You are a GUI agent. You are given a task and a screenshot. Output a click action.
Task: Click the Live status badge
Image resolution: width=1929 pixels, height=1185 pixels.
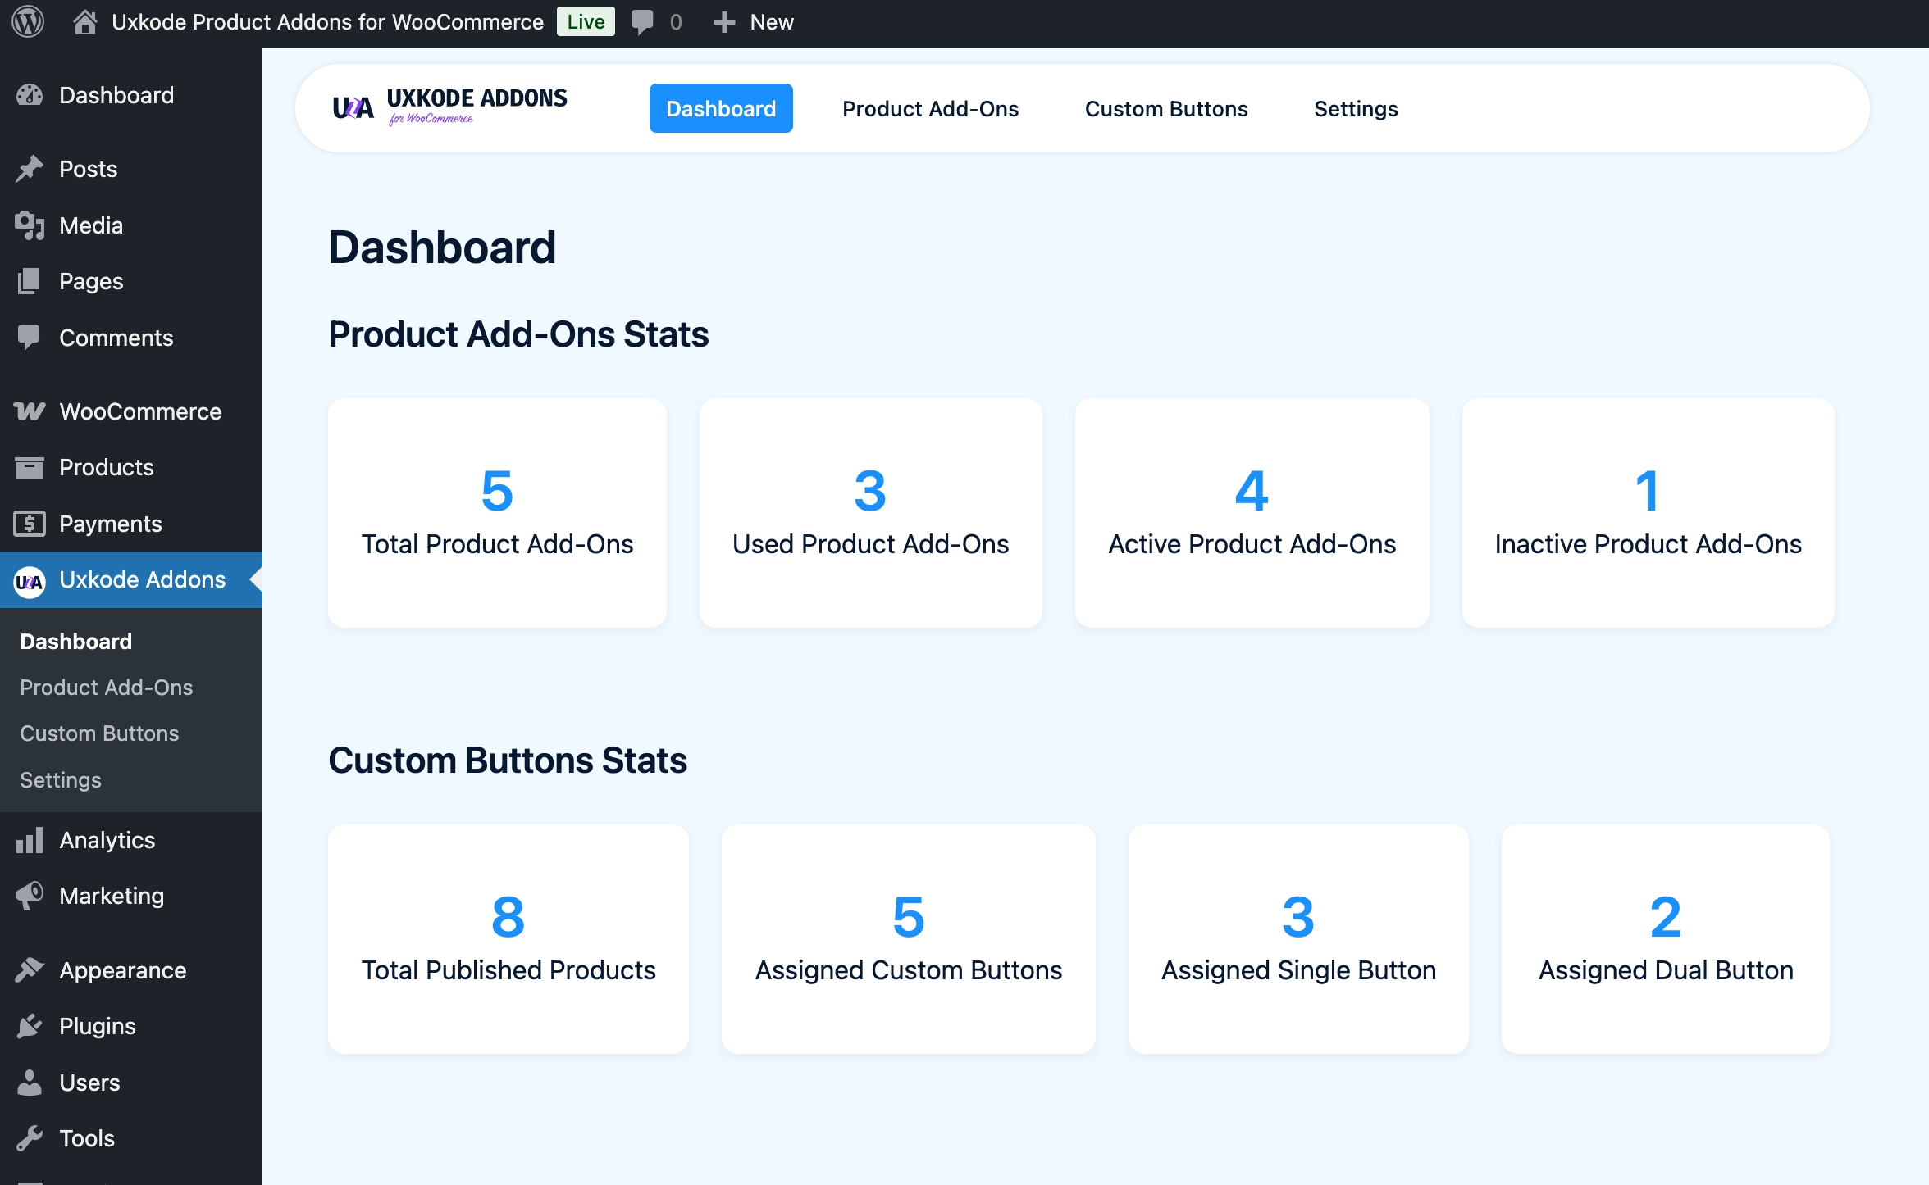(586, 22)
